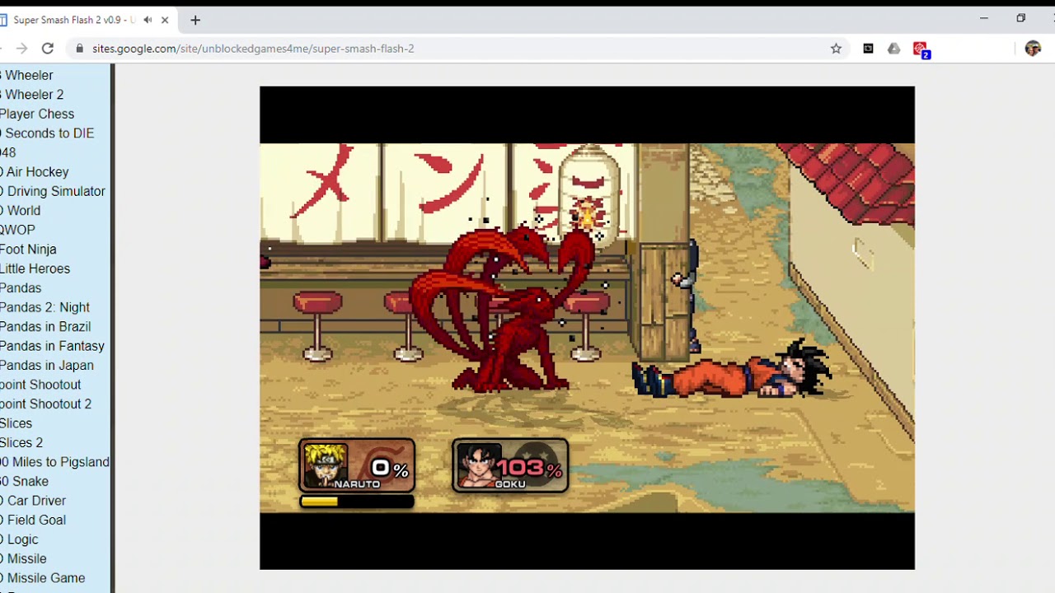1055x593 pixels.
Task: Go forward in browser history
Action: coord(21,49)
